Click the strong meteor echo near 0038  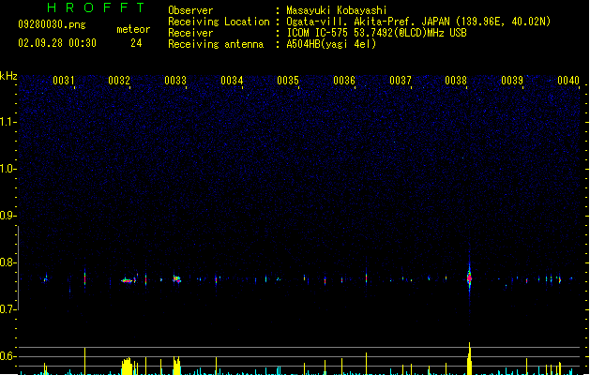point(469,277)
